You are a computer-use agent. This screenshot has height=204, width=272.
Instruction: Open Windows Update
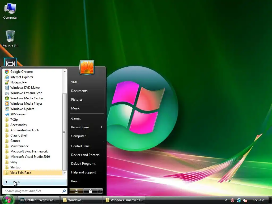(33, 109)
